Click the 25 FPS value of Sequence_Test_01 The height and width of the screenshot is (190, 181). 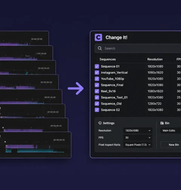(179, 97)
